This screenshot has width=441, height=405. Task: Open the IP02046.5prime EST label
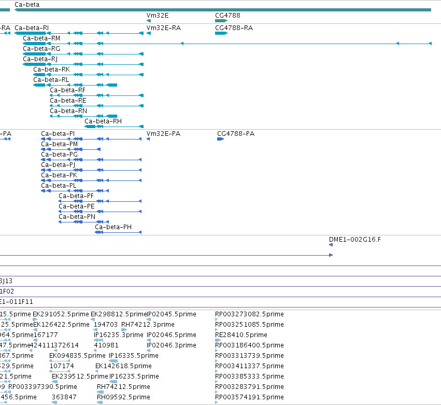point(172,335)
